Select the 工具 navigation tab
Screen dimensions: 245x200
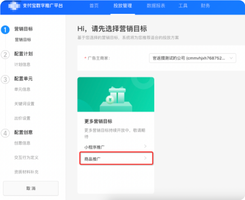tap(183, 6)
